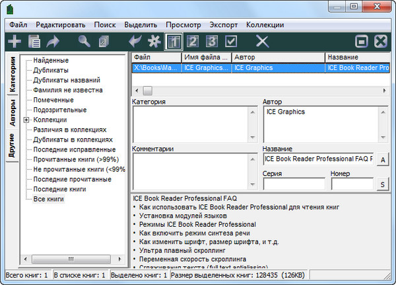Click the book page icon beside plus
The width and height of the screenshot is (396, 285).
tap(33, 42)
